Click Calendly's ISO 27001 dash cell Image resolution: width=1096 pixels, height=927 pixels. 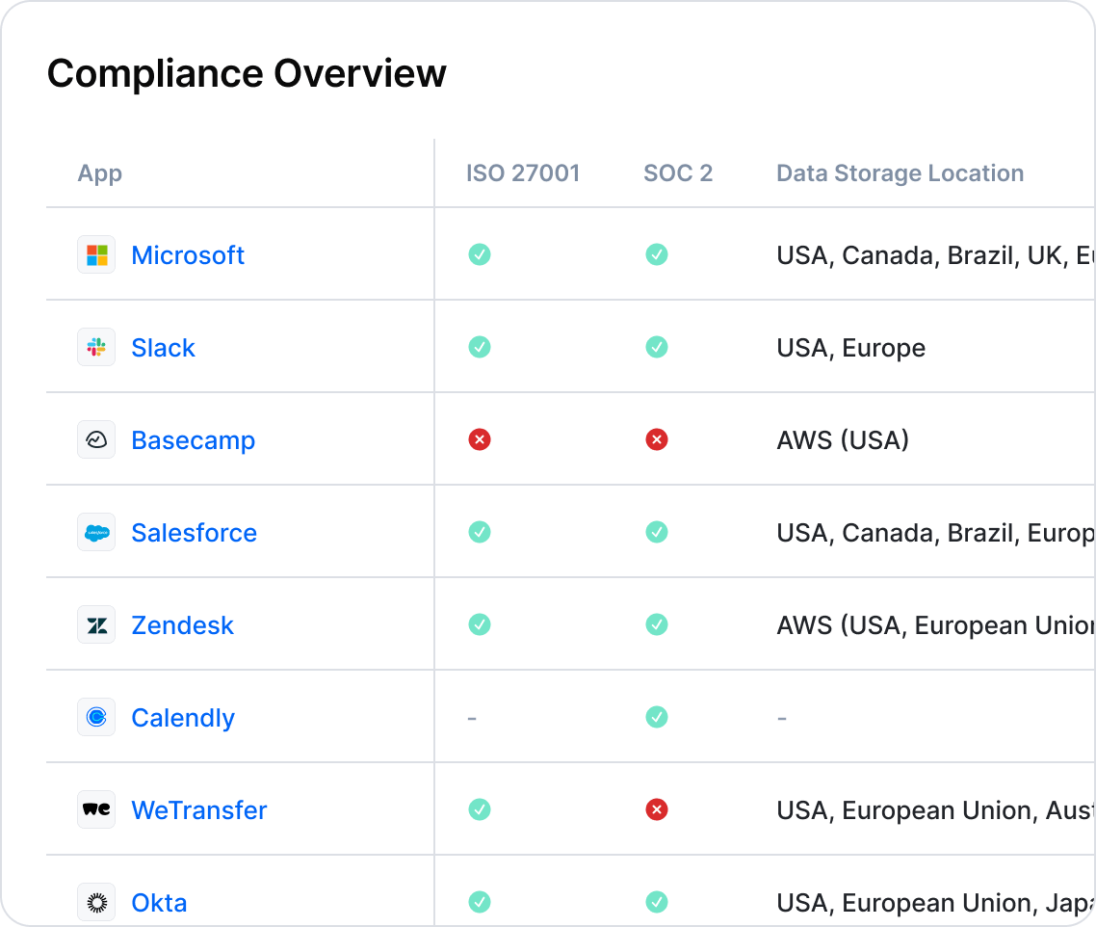point(473,718)
